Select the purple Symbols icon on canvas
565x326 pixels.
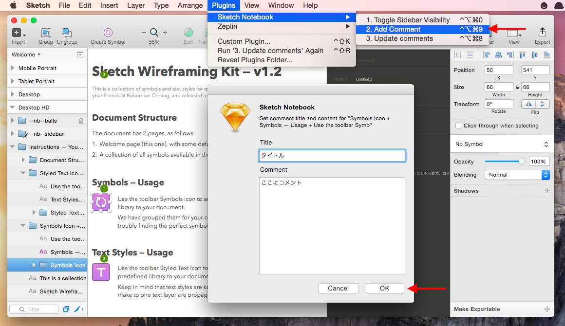[101, 202]
